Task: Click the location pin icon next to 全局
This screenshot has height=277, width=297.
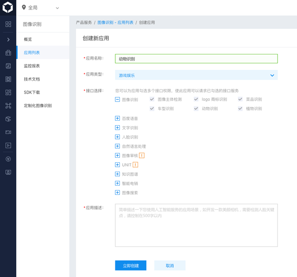Action: point(24,7)
